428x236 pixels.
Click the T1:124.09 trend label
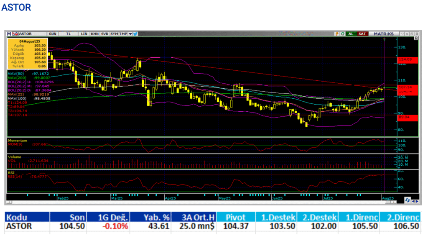pyautogui.click(x=18, y=103)
